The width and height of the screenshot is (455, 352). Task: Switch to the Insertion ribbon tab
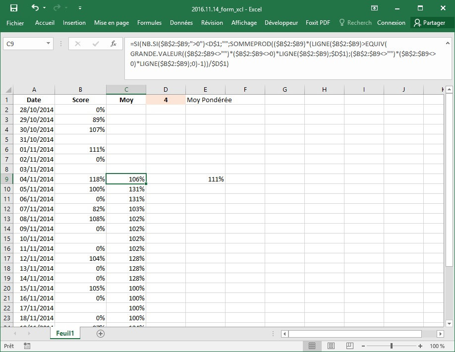coord(74,23)
